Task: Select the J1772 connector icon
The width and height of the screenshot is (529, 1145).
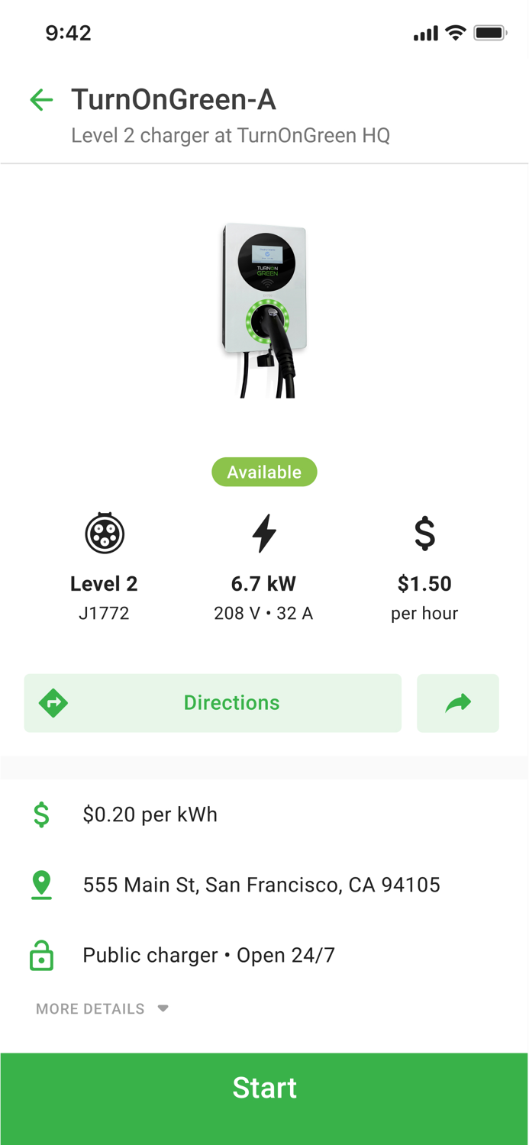Action: click(x=104, y=533)
